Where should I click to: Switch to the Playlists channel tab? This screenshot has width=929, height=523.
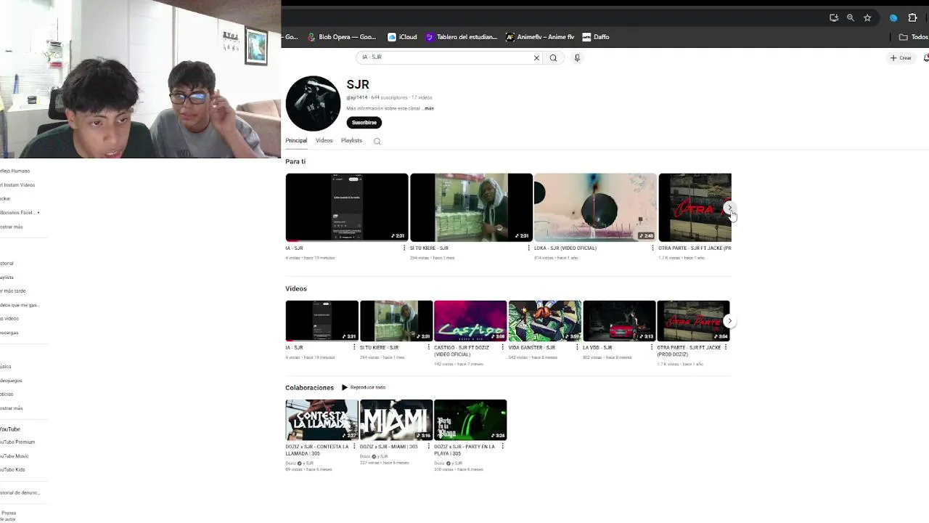[x=351, y=140]
